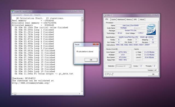The width and height of the screenshot is (175, 107).
Task: Click the Multiplier x 9.0 value
Action: click(123, 55)
